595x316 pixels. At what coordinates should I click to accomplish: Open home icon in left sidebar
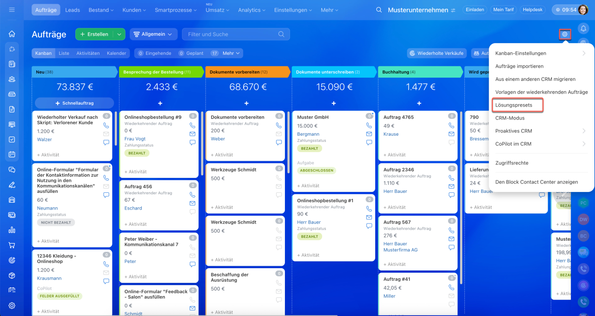tap(12, 34)
